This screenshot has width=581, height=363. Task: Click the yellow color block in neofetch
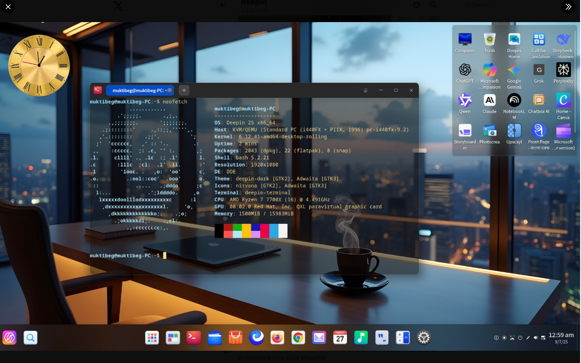pyautogui.click(x=246, y=230)
